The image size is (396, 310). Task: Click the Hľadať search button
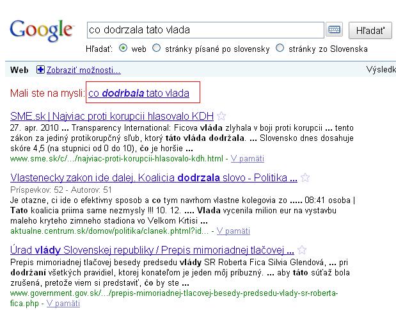[x=370, y=30]
